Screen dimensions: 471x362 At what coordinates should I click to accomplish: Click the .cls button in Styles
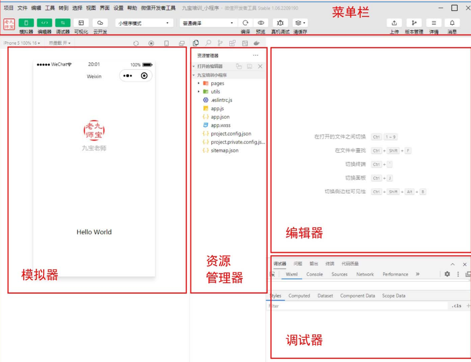[456, 306]
